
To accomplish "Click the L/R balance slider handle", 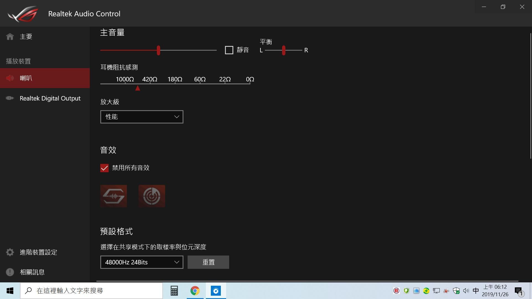I will pyautogui.click(x=283, y=50).
